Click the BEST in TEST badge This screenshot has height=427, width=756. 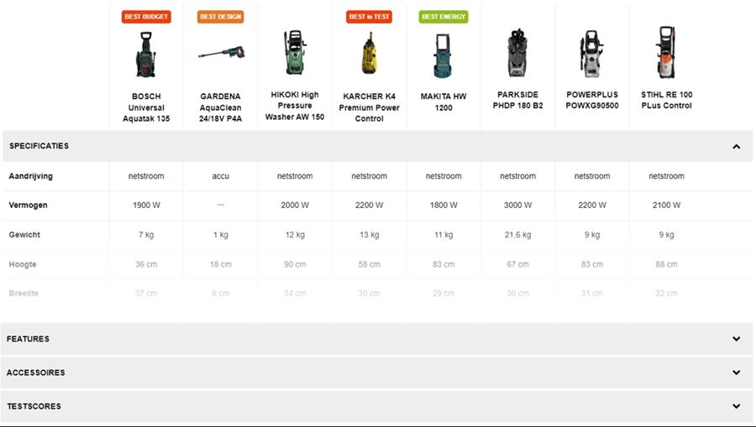(369, 17)
